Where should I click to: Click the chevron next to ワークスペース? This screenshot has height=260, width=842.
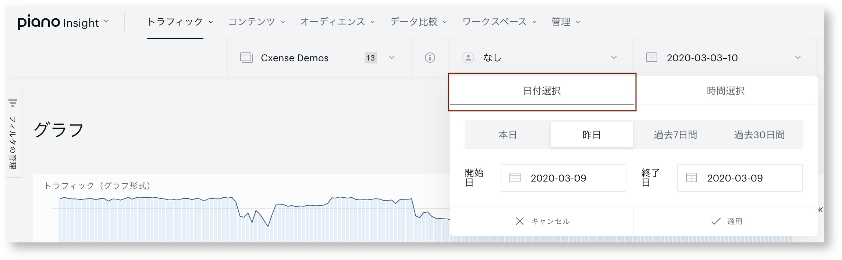(534, 22)
